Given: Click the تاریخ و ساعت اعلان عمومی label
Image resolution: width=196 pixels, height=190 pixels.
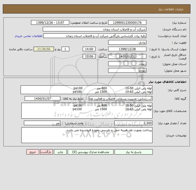Looking at the screenshot, I should 89,23.
